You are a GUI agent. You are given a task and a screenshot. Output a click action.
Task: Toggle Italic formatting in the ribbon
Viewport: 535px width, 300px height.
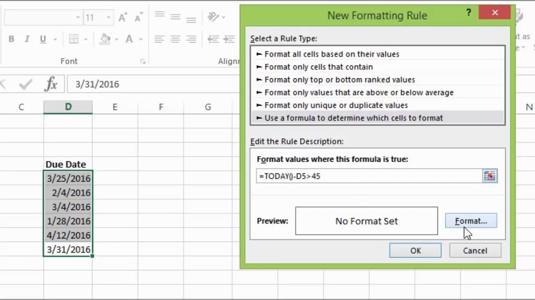(x=27, y=39)
